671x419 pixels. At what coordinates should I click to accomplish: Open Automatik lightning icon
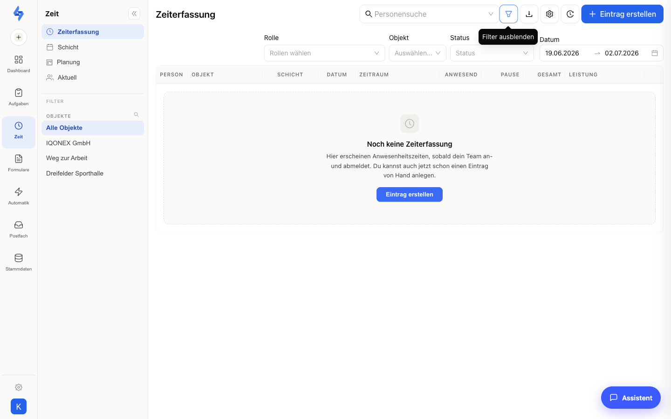(19, 196)
